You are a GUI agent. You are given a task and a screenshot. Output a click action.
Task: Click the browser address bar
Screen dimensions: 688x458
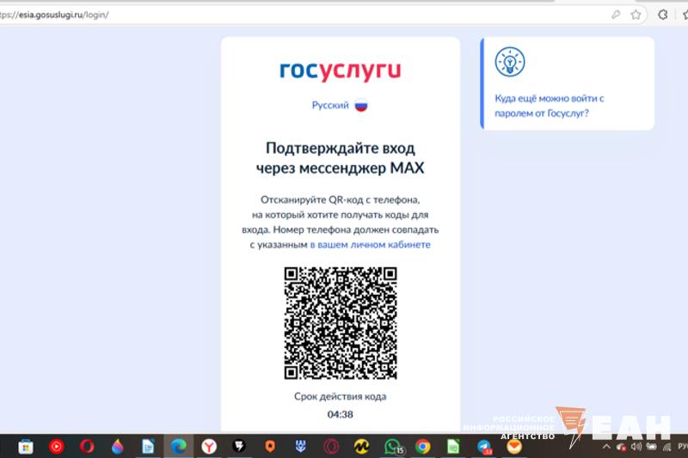[301, 15]
